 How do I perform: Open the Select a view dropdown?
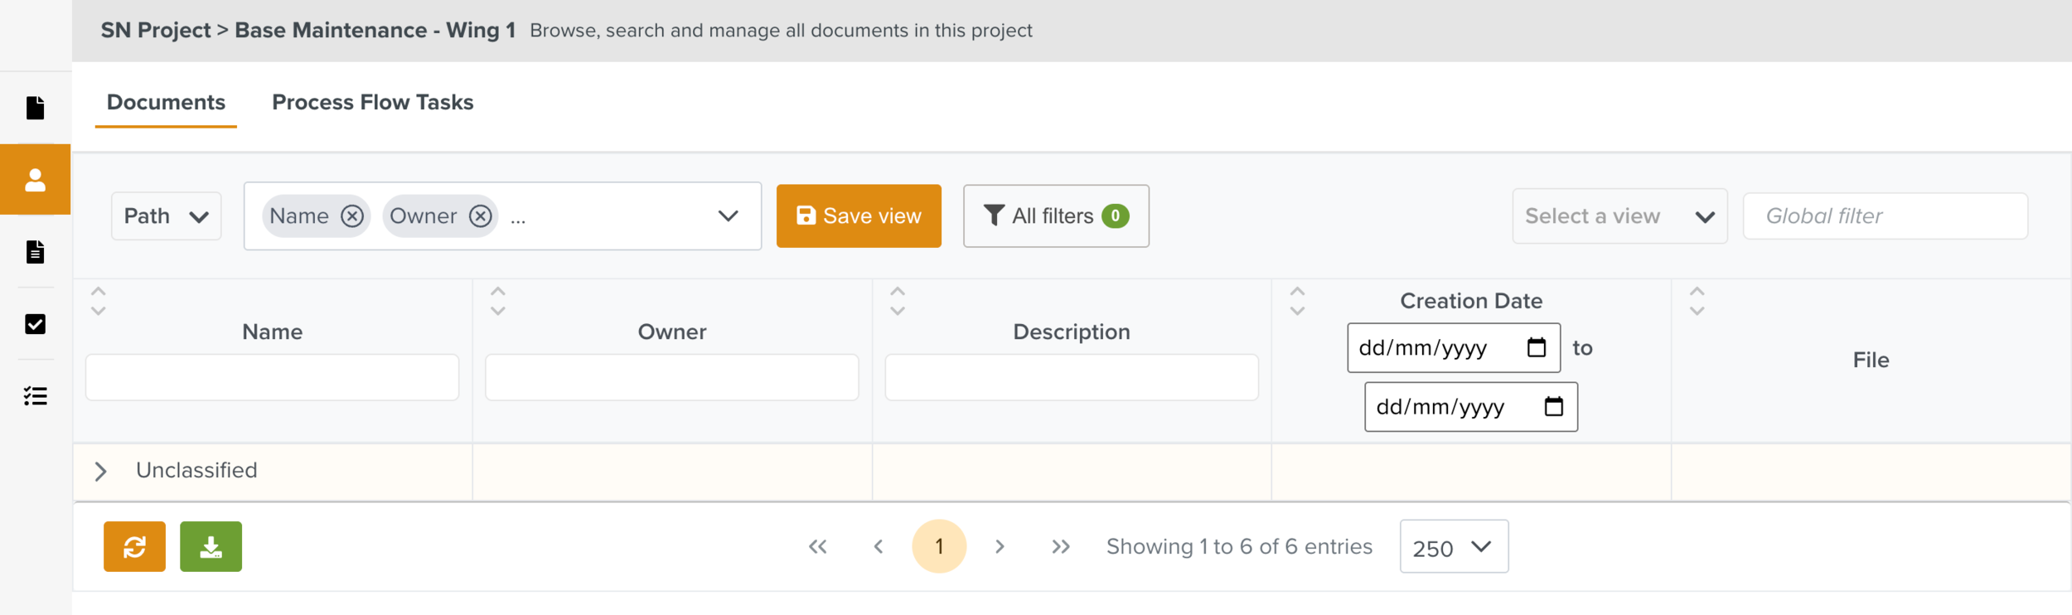click(x=1619, y=216)
